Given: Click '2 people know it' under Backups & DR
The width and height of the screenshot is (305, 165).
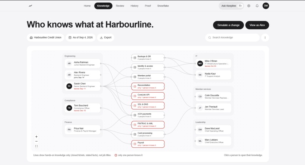Looking at the screenshot, I should pyautogui.click(x=144, y=59).
